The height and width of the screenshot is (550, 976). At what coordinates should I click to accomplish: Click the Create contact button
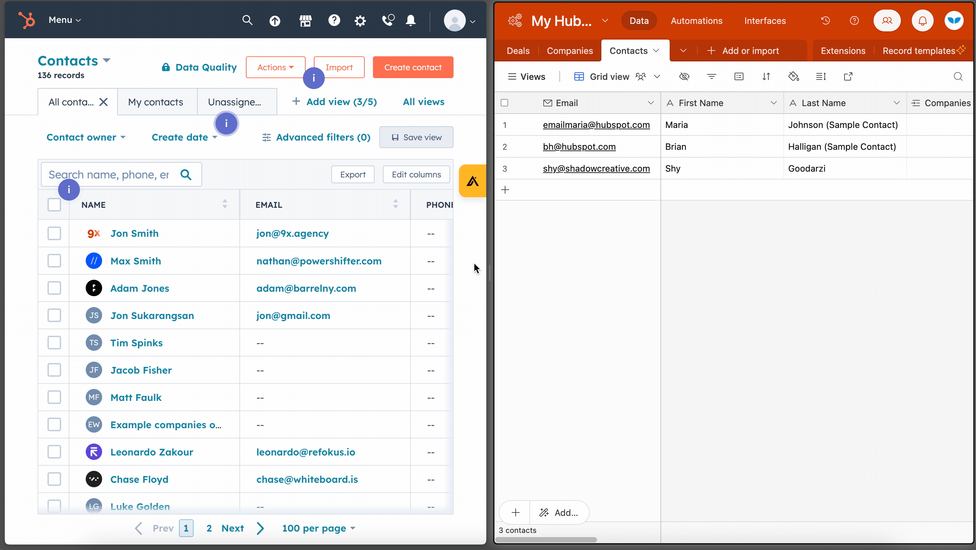pos(413,67)
